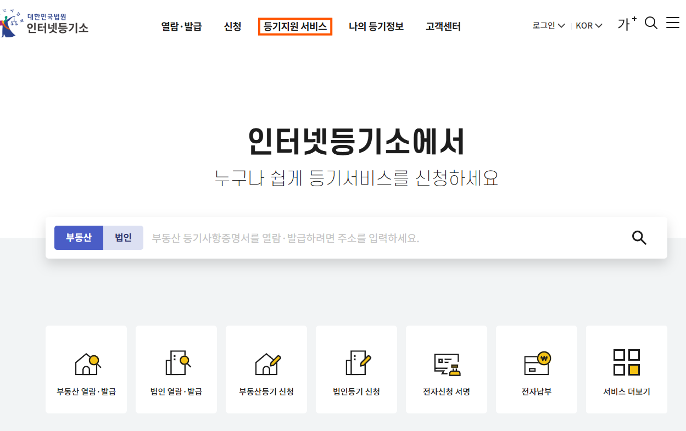Open the 법인등기 신청 building-pencil icon
Image resolution: width=686 pixels, height=431 pixels.
click(x=358, y=363)
